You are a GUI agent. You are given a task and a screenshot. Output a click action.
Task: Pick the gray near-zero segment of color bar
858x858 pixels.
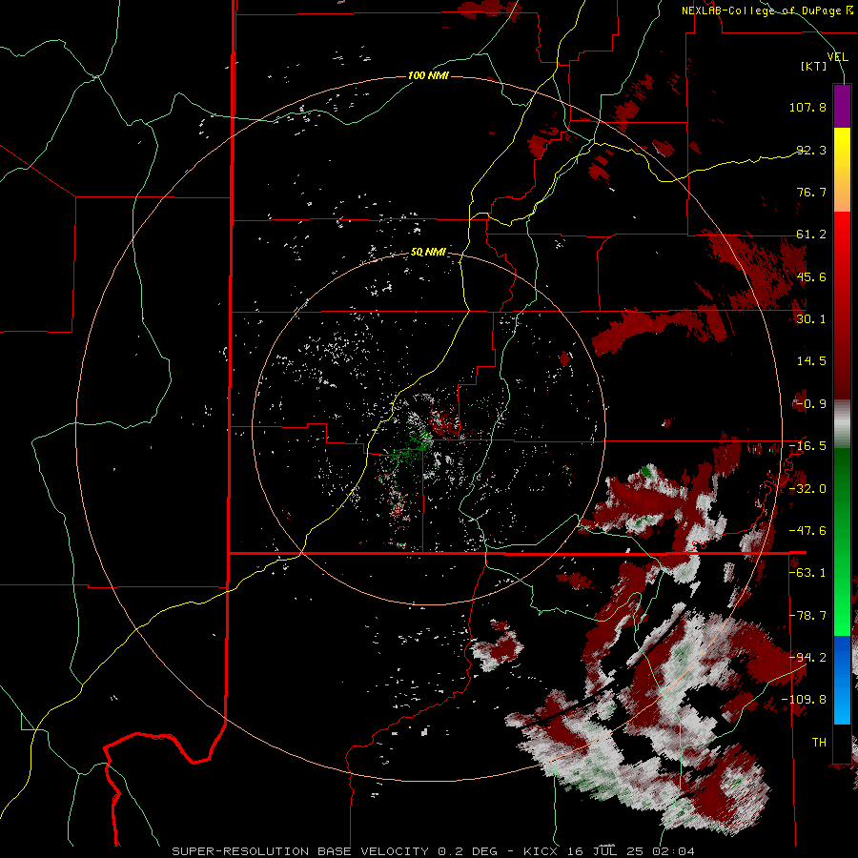[842, 424]
